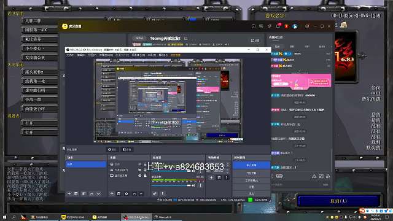Viewport: 393px width, 221px height.
Task: Click 停止直播 button in OBS controls
Action: tap(251, 165)
